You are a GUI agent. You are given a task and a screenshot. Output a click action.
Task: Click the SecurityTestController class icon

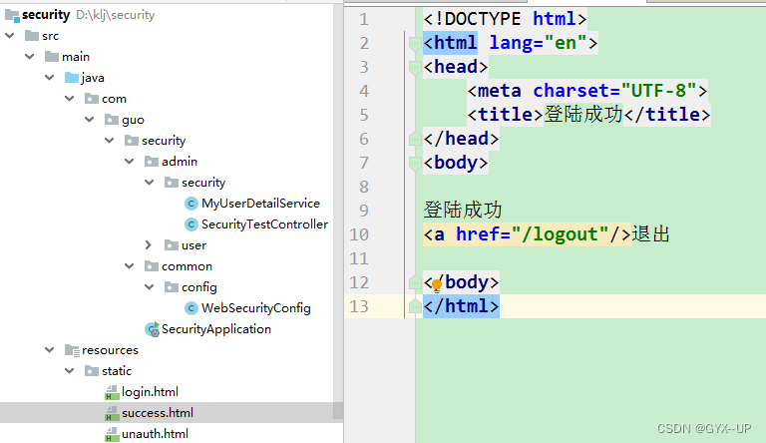tap(191, 224)
